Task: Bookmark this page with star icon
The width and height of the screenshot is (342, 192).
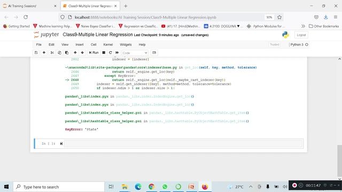Action: [279, 17]
